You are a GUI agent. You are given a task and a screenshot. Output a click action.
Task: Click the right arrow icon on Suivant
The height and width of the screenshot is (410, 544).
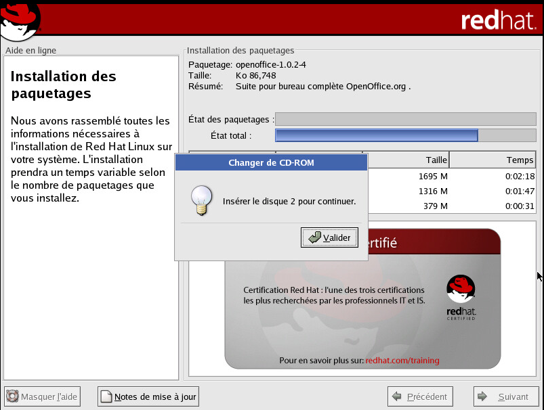click(483, 396)
